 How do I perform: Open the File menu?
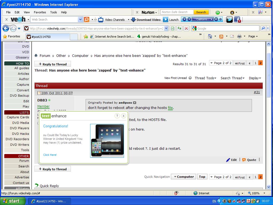point(8,12)
